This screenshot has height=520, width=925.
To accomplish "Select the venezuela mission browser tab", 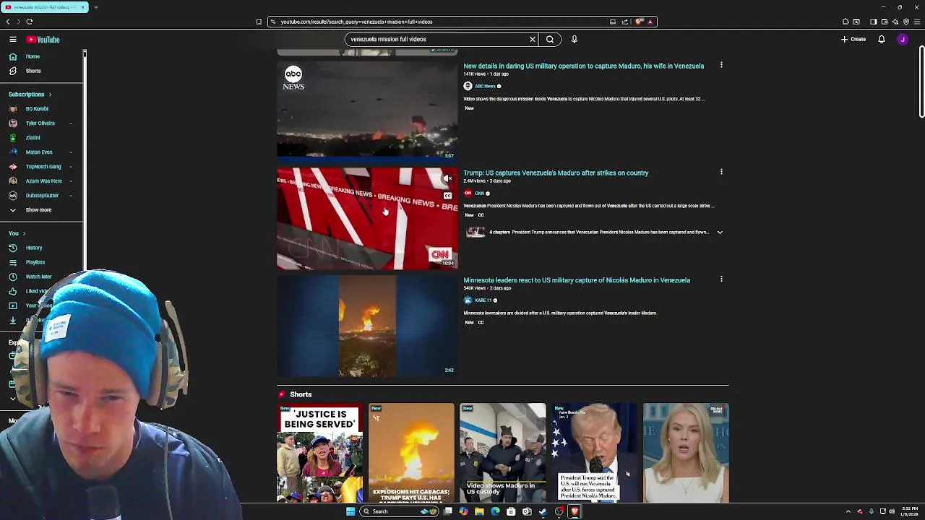I will pos(45,7).
